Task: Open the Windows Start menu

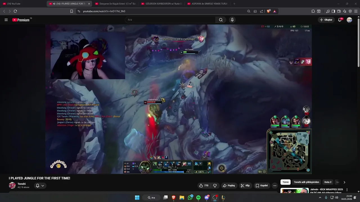Action: tap(137, 198)
